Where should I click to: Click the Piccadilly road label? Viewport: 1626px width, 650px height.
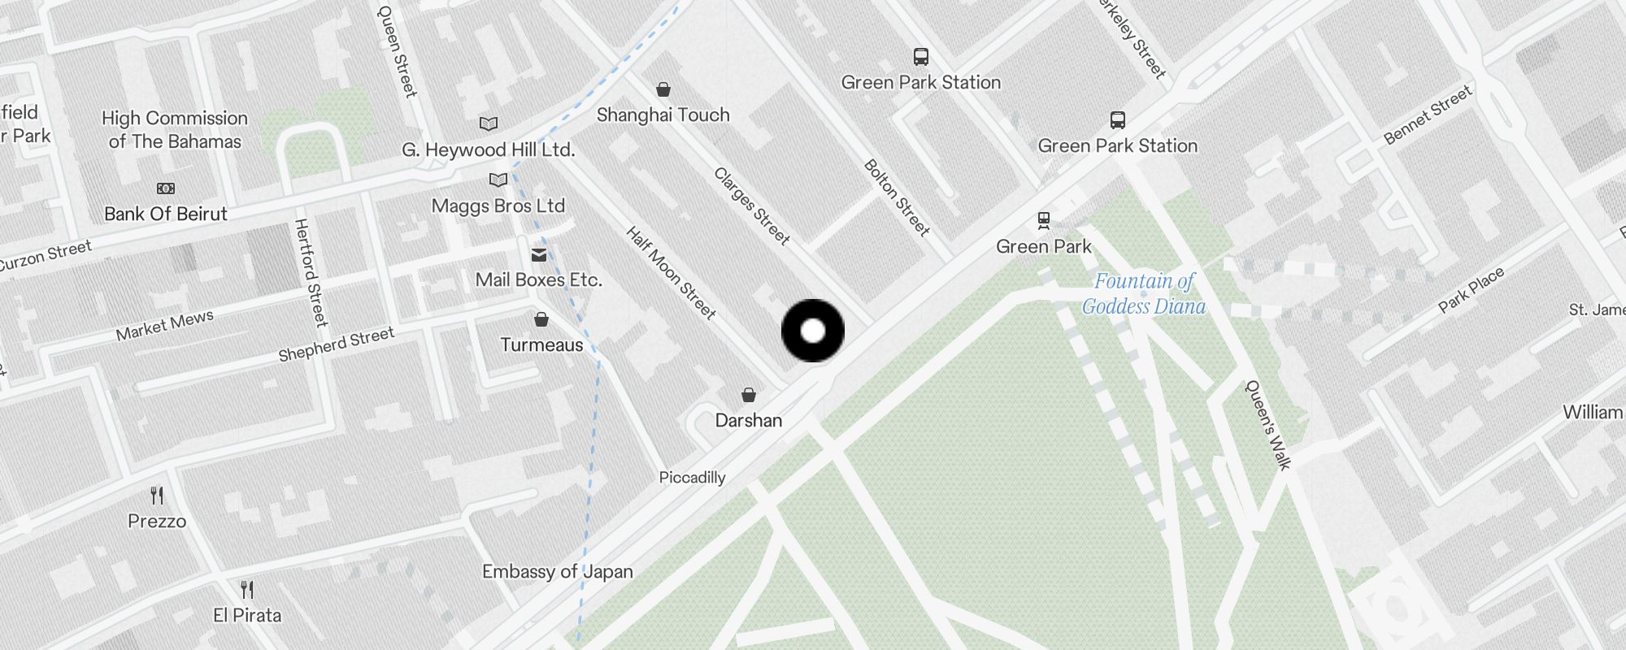[x=692, y=478]
